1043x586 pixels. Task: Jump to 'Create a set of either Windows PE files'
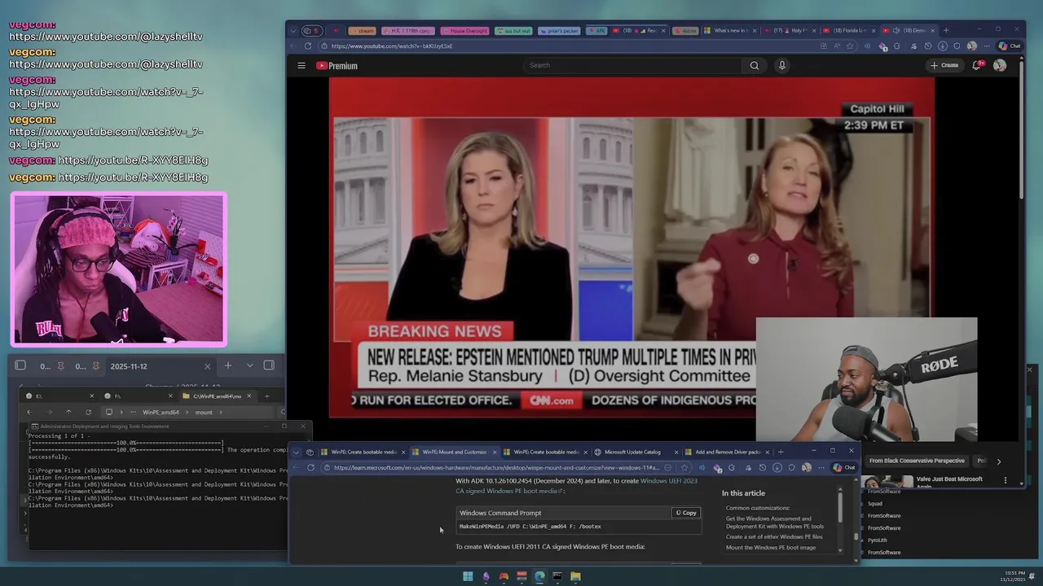774,537
